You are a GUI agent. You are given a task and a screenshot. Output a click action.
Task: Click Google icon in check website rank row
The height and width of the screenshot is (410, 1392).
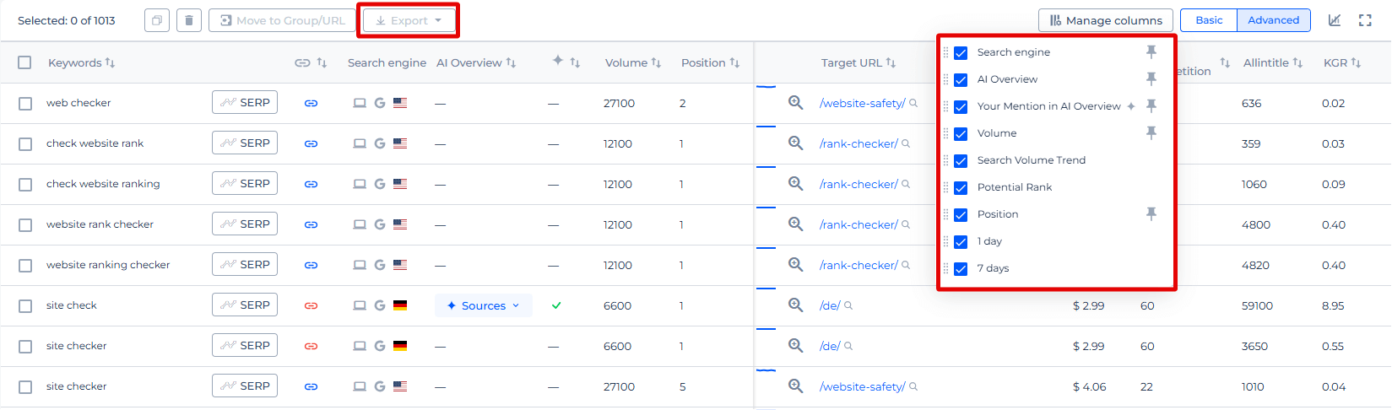click(380, 143)
